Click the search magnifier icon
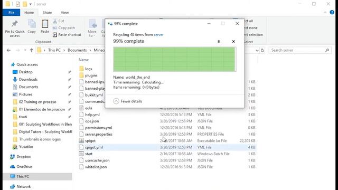 (327, 50)
